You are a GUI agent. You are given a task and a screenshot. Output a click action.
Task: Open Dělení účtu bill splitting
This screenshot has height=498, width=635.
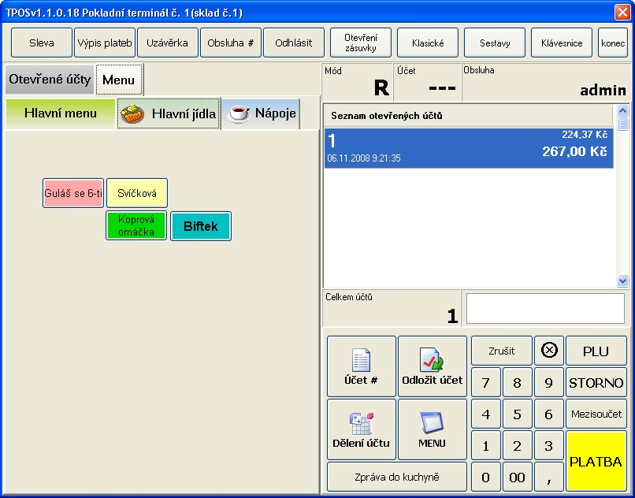[x=361, y=429]
